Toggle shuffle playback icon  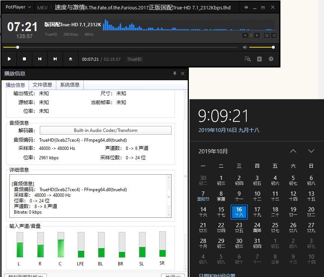274,36
